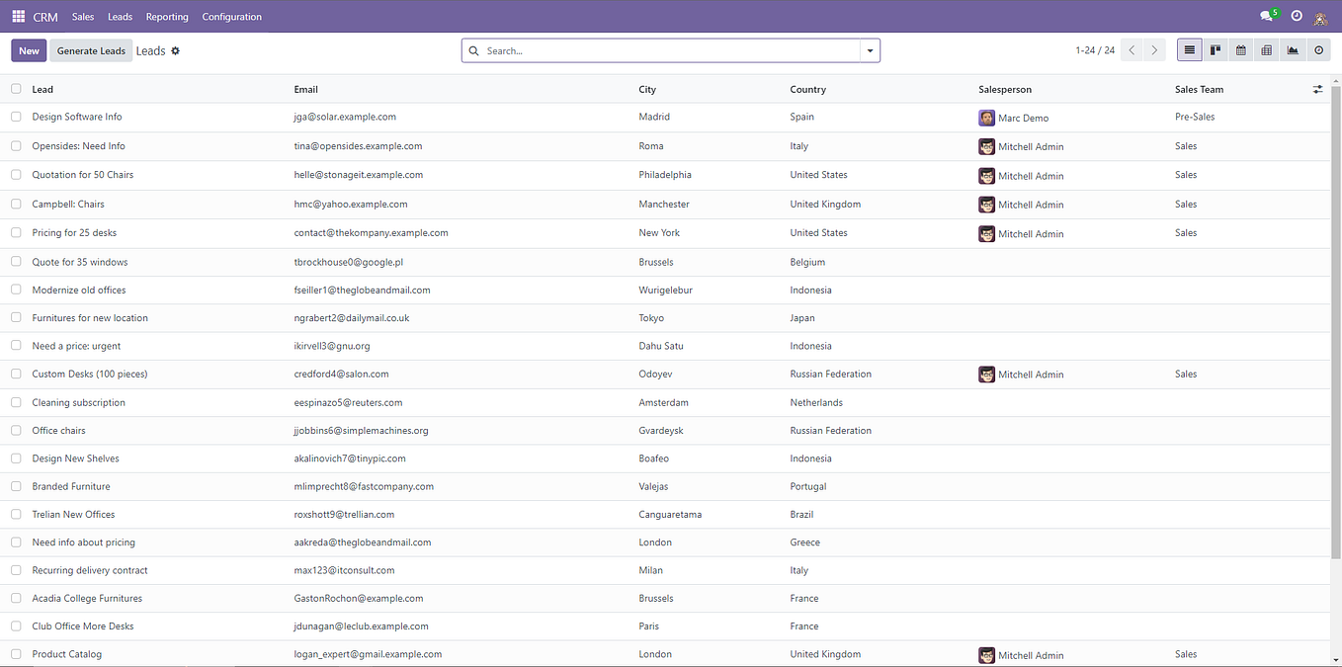Select all leads via header checkbox
This screenshot has height=667, width=1342.
click(16, 89)
